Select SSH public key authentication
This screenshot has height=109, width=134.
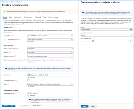[x=28, y=93]
